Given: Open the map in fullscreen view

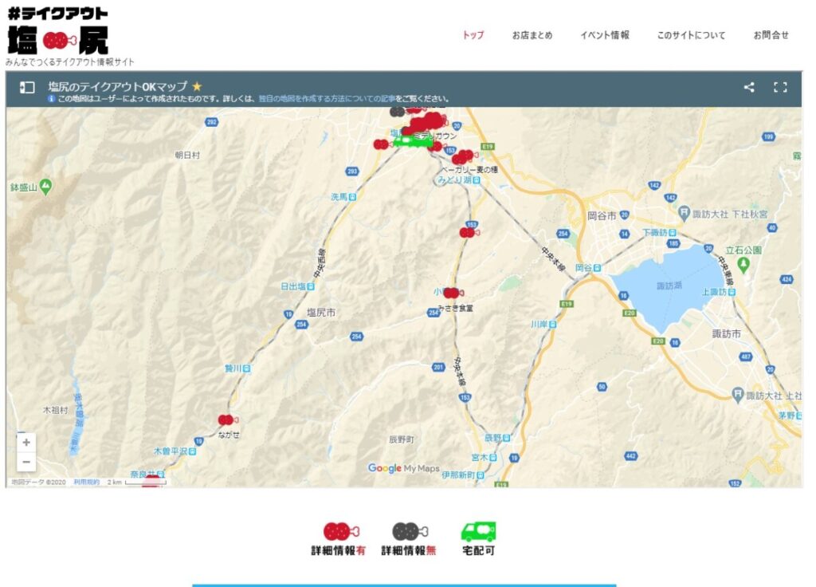Looking at the screenshot, I should [780, 87].
